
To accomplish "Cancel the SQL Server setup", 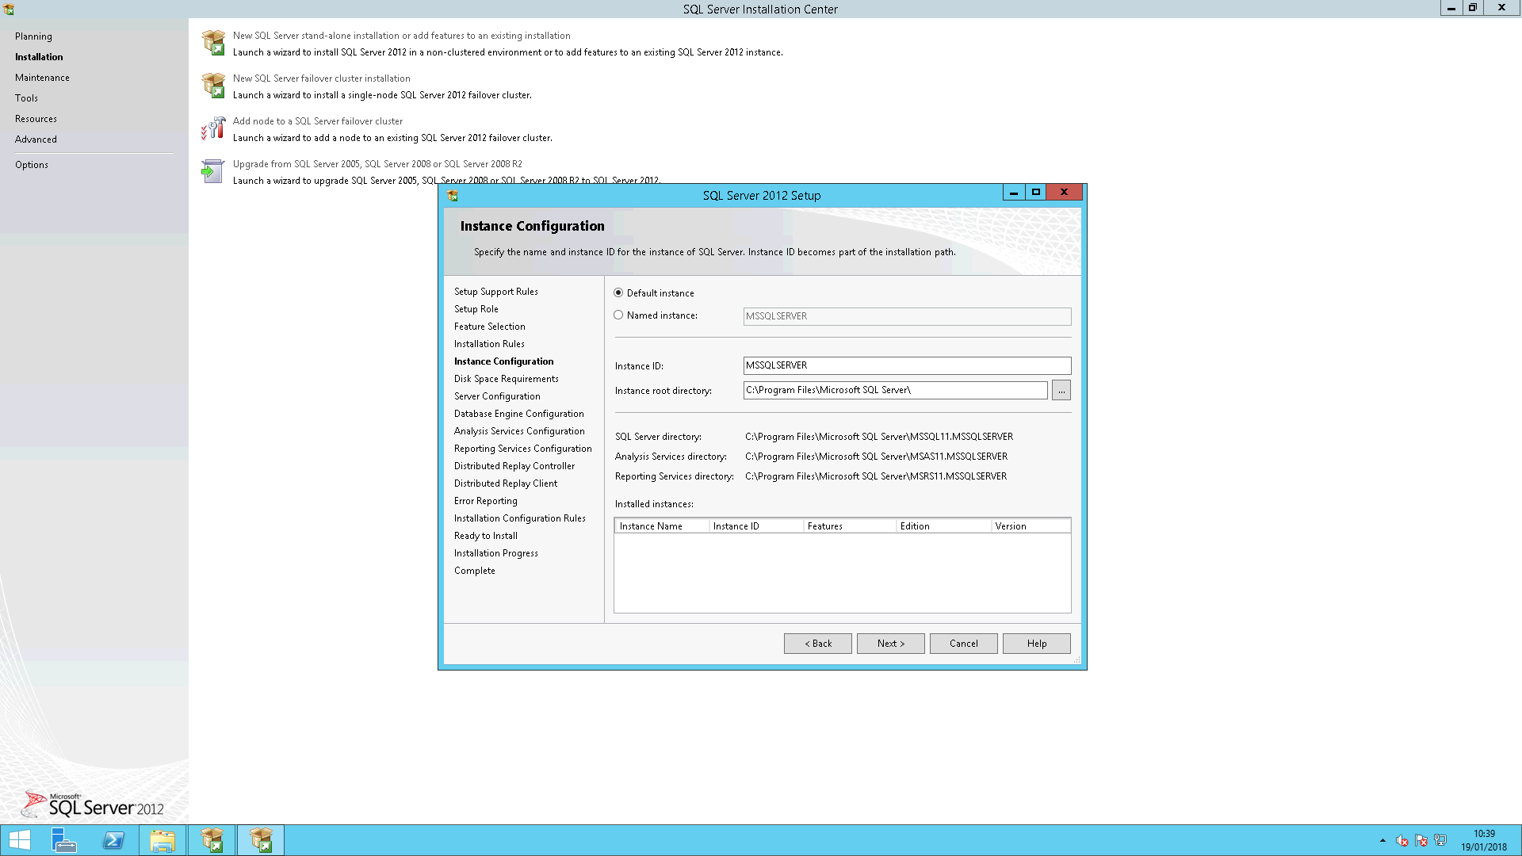I will (964, 644).
